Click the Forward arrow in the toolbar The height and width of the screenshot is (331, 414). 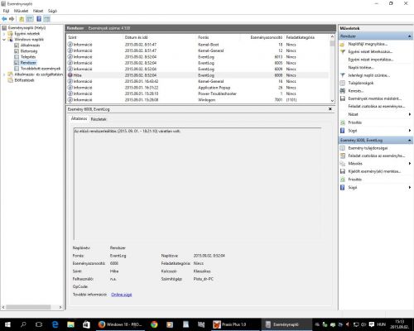12,19
